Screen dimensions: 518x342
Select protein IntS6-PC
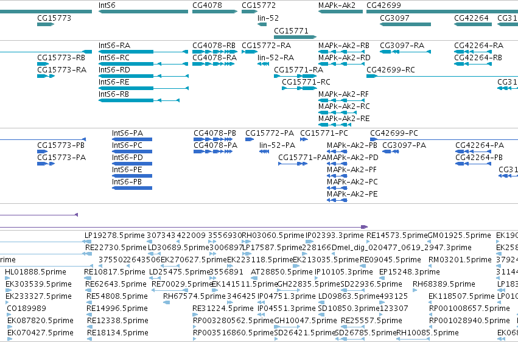coord(132,152)
